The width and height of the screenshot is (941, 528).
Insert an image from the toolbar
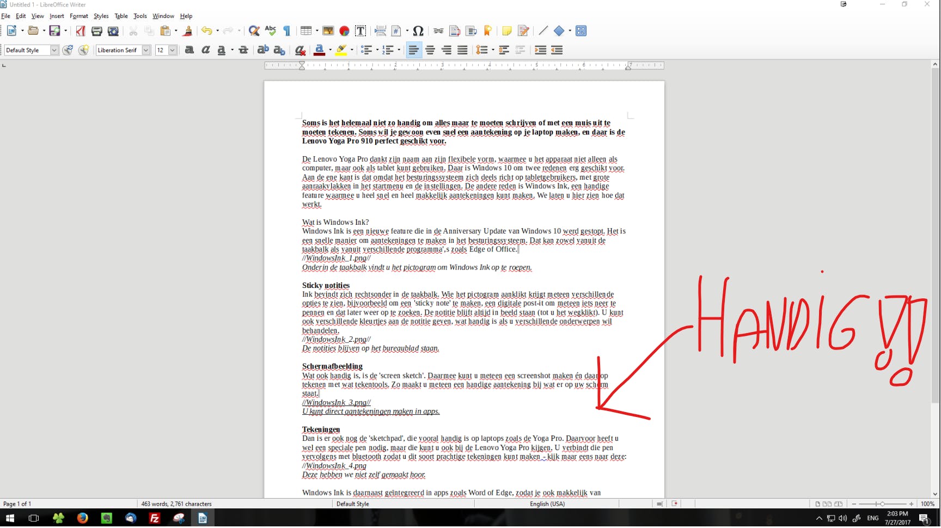click(x=328, y=31)
